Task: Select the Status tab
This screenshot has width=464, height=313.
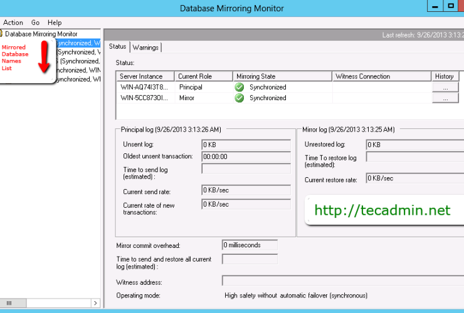Action: [x=117, y=46]
